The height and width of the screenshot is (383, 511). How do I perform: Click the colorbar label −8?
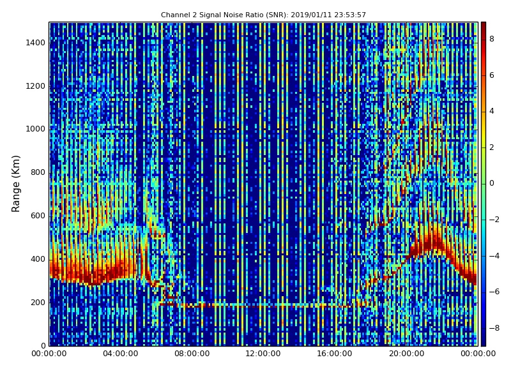pyautogui.click(x=494, y=328)
